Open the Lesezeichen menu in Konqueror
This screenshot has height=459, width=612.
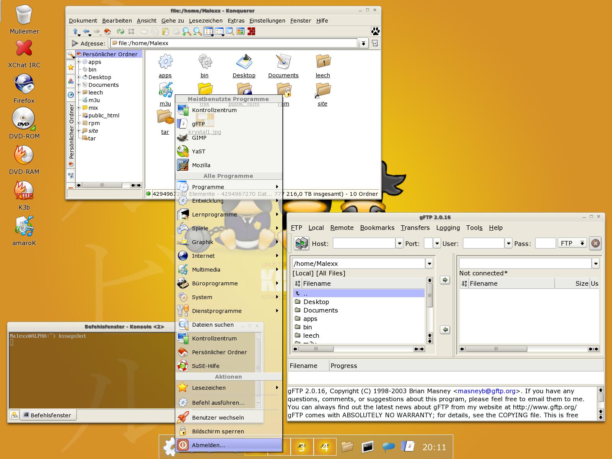tap(205, 21)
